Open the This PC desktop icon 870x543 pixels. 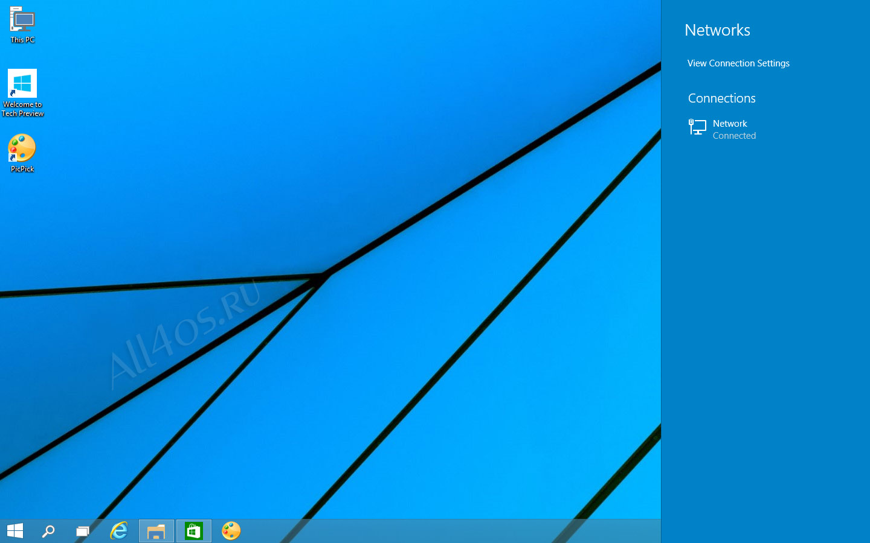[x=22, y=25]
